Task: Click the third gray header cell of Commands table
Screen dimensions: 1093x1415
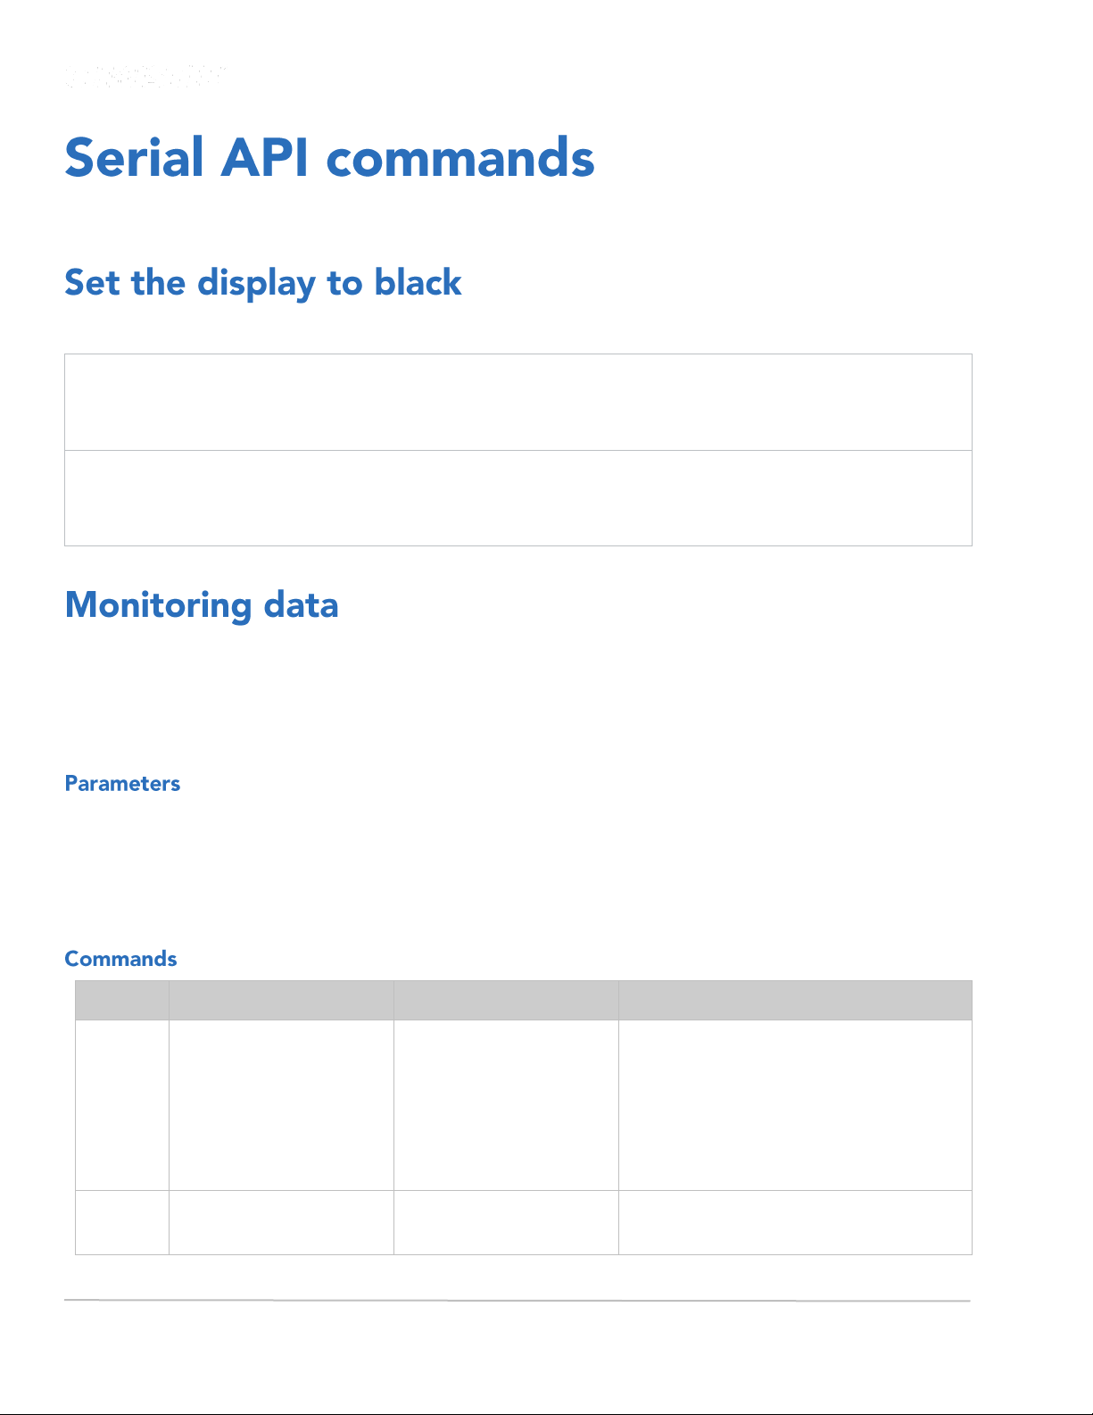Action: (506, 1000)
